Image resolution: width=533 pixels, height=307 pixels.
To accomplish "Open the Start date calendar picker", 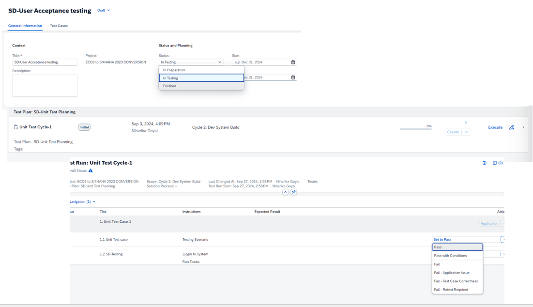I will tap(293, 62).
